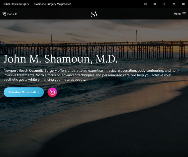Open the YouTube icon in top bar
Image resolution: width=188 pixels, height=157 pixels.
183,4
